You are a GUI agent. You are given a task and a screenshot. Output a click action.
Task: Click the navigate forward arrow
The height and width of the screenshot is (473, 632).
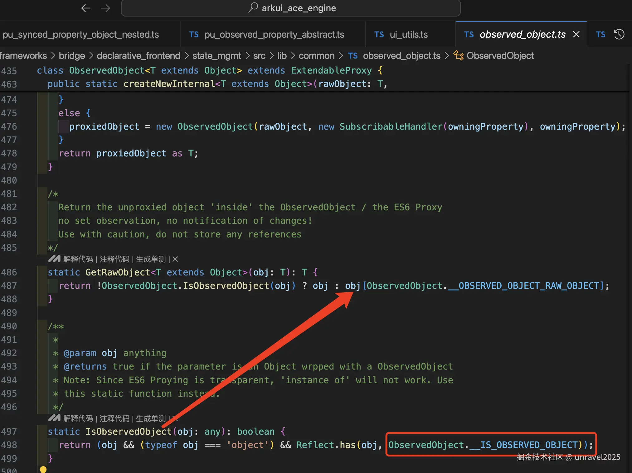click(105, 8)
